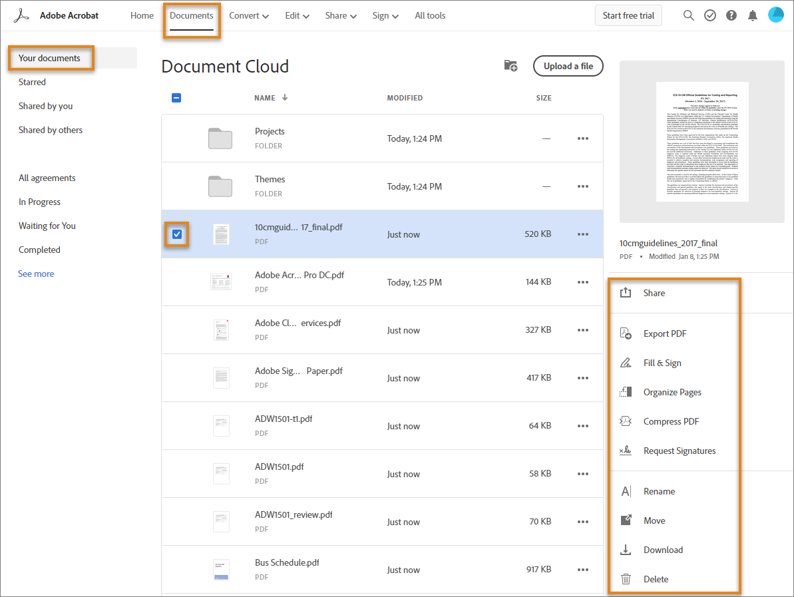Switch to the Documents tab
The width and height of the screenshot is (794, 597).
192,15
